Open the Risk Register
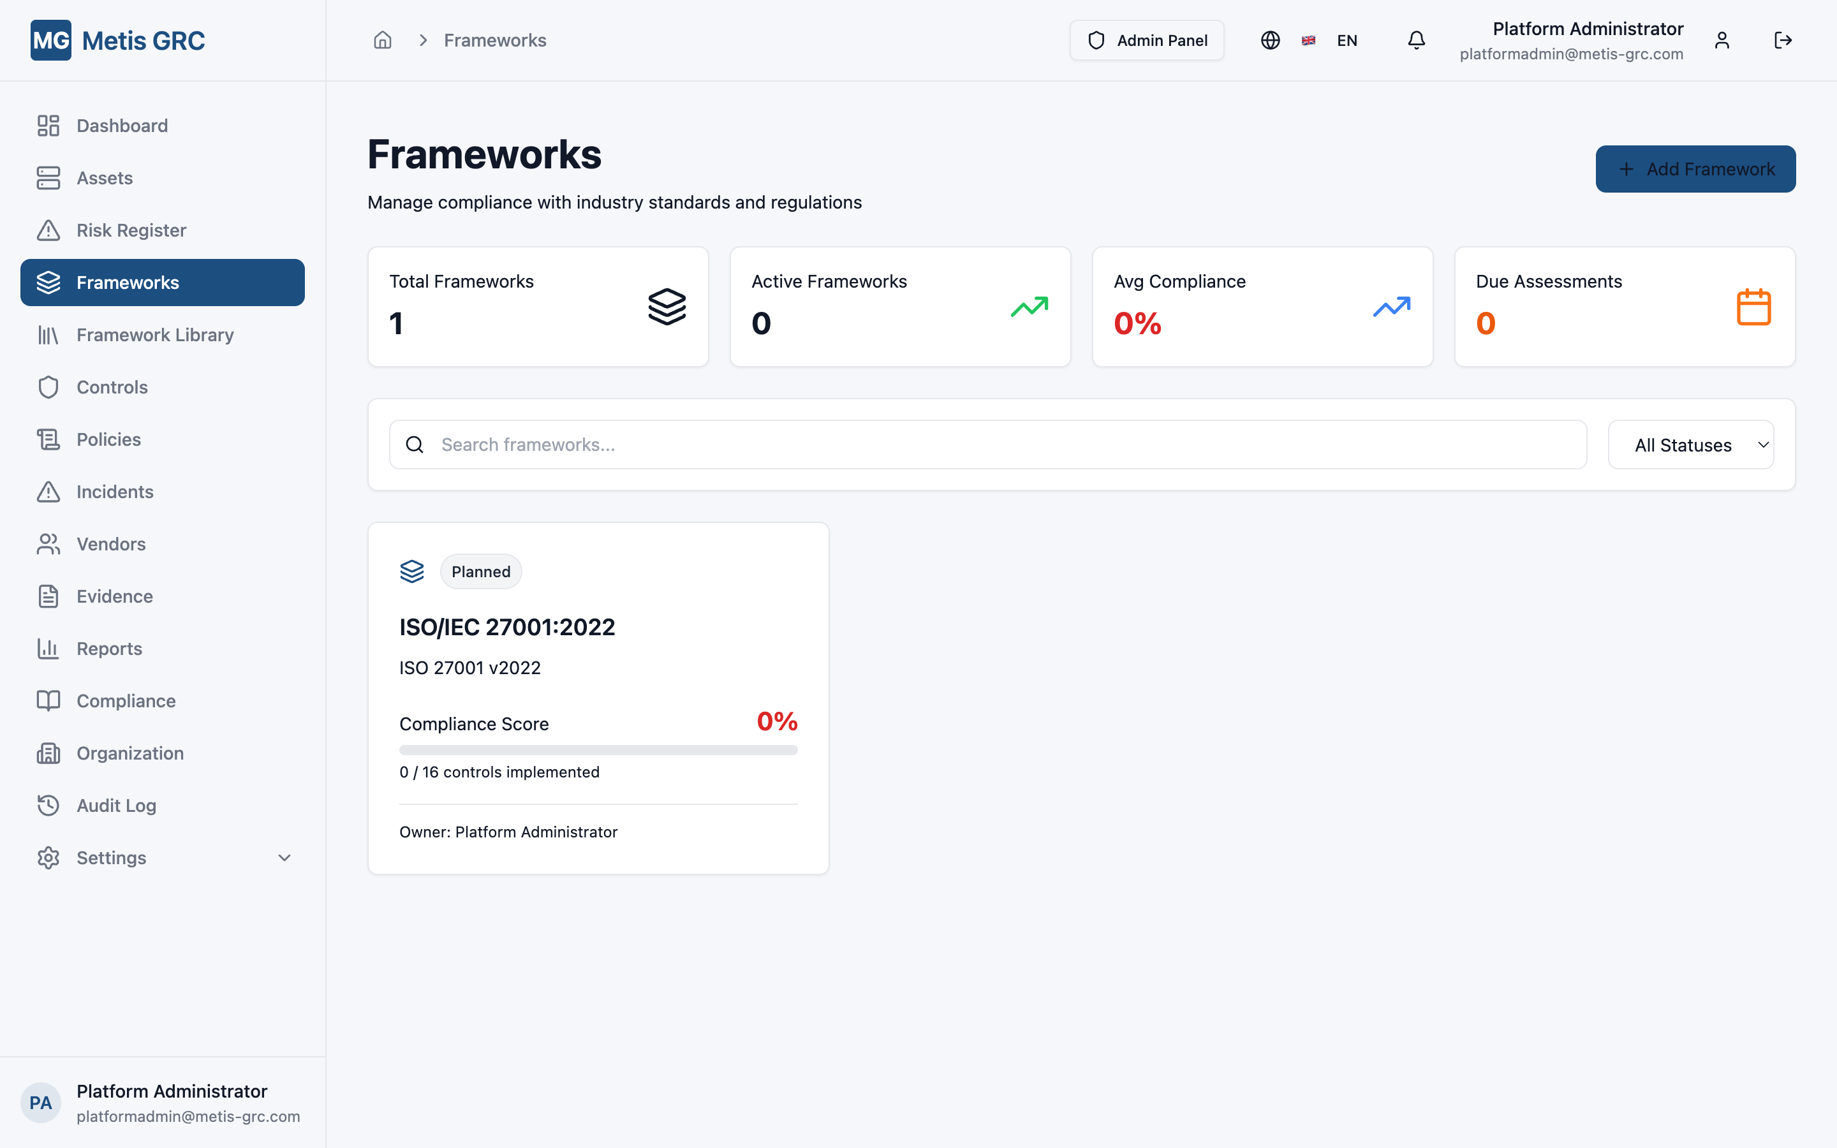This screenshot has width=1837, height=1148. (x=131, y=230)
